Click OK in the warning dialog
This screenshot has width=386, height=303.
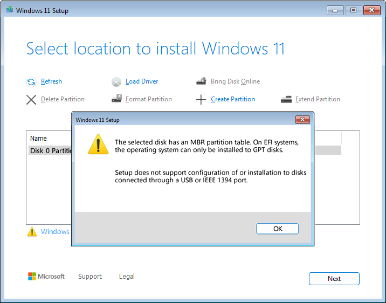(278, 229)
